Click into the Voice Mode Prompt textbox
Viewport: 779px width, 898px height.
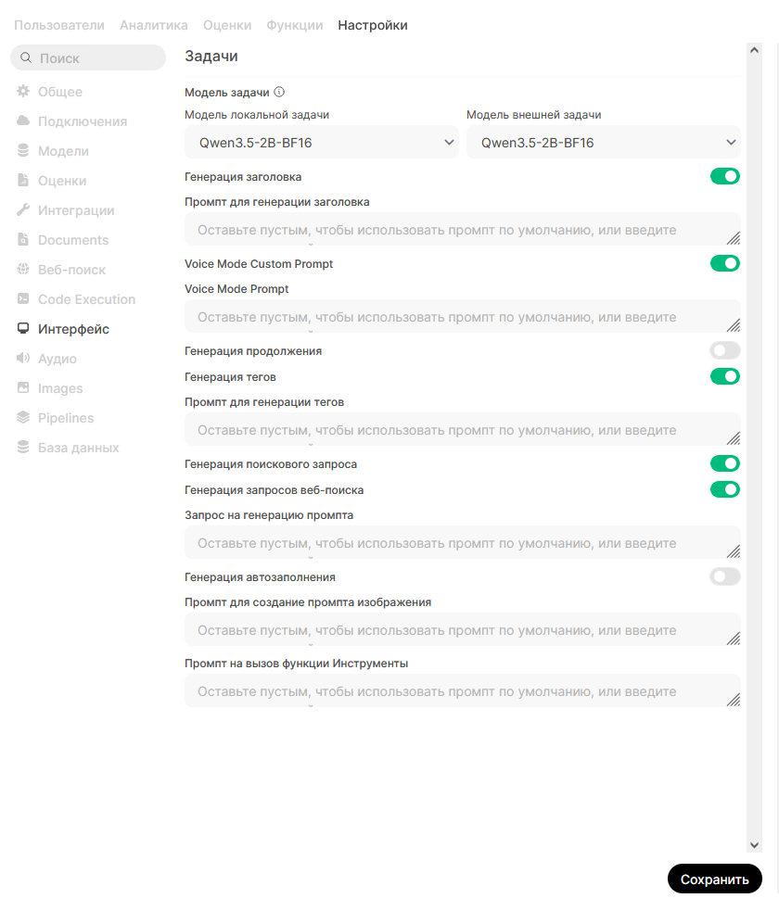(x=462, y=317)
